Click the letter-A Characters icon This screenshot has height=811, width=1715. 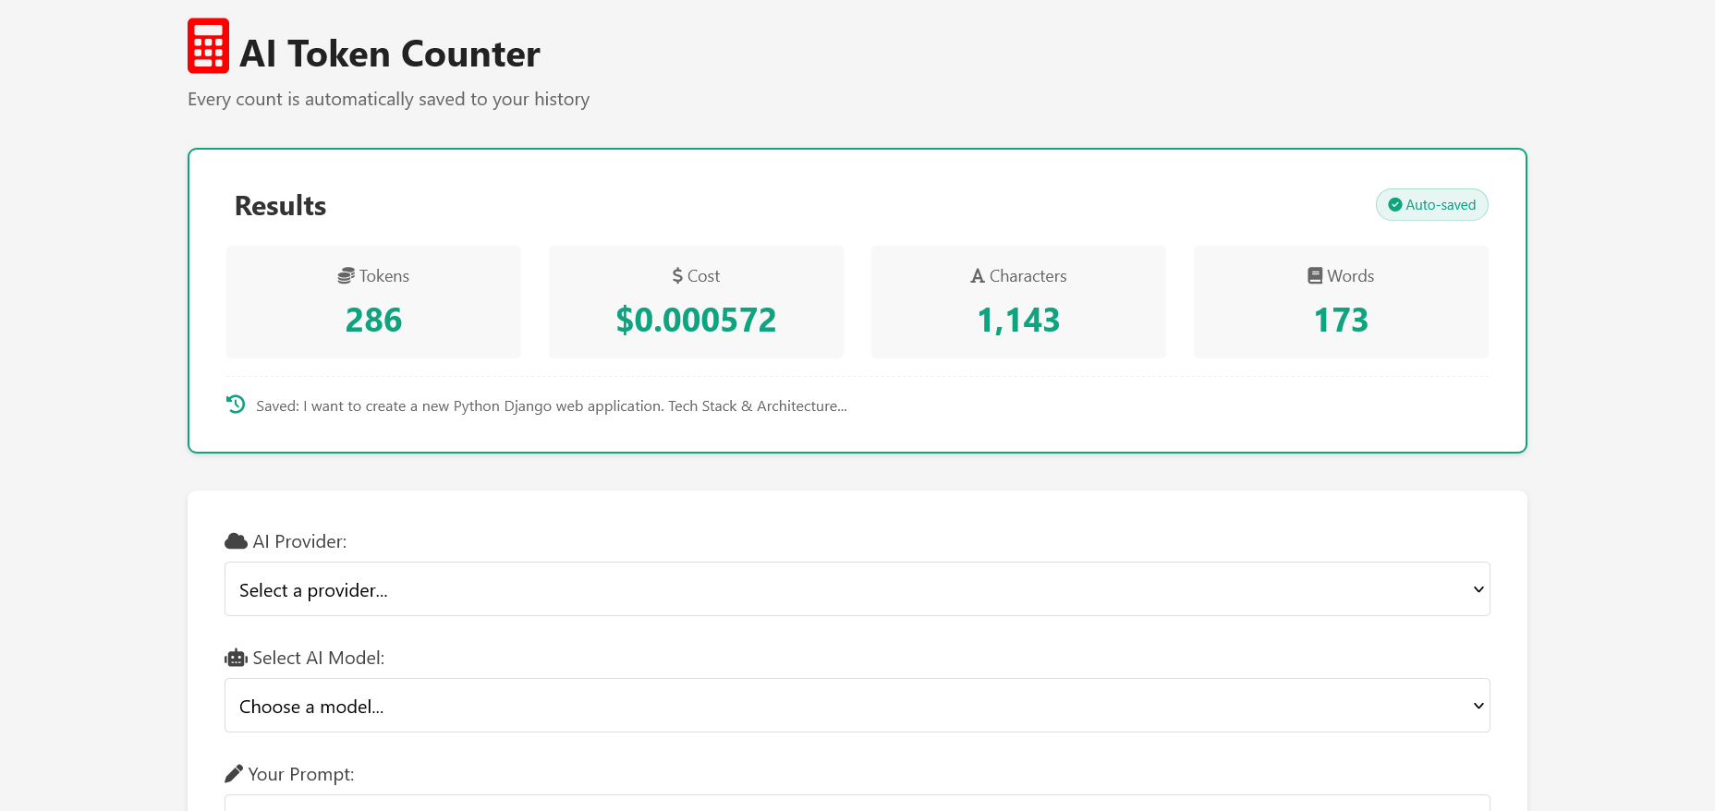977,275
